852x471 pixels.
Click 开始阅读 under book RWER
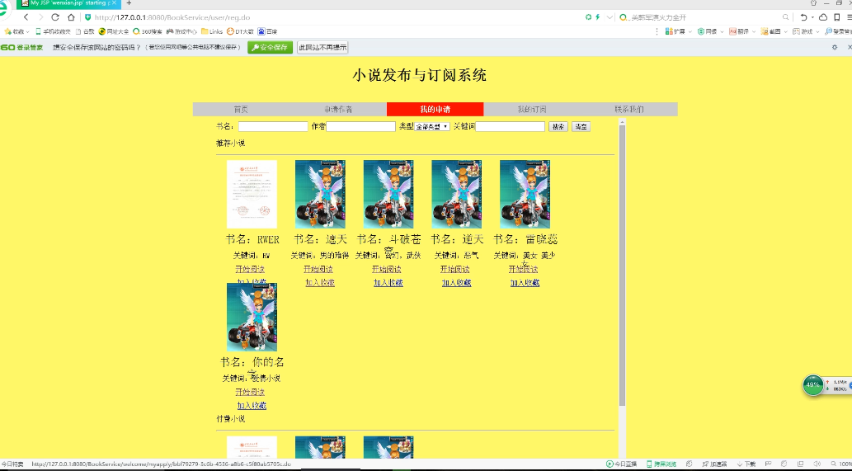pos(250,270)
